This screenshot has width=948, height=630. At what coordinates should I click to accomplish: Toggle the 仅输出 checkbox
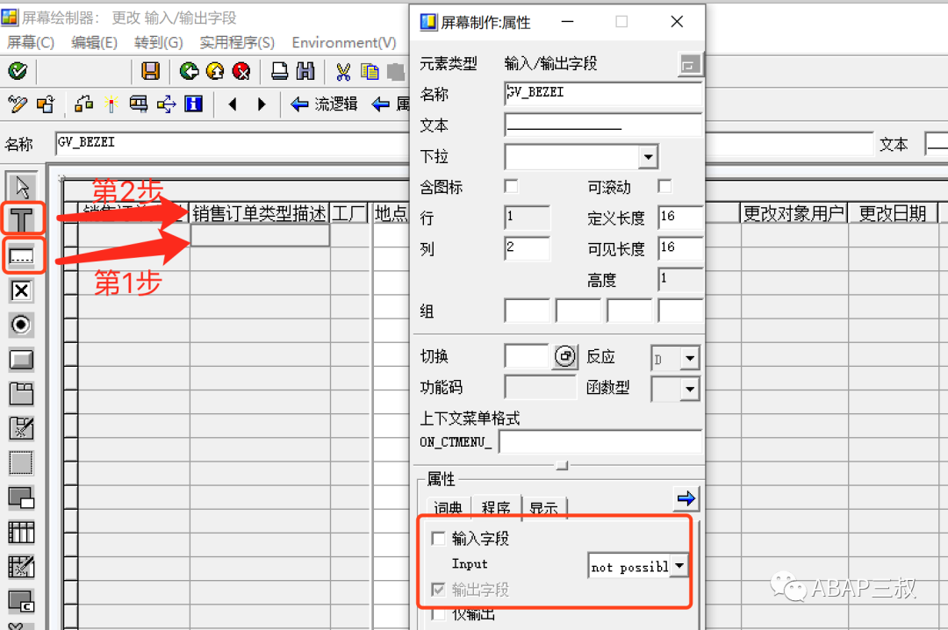click(438, 615)
